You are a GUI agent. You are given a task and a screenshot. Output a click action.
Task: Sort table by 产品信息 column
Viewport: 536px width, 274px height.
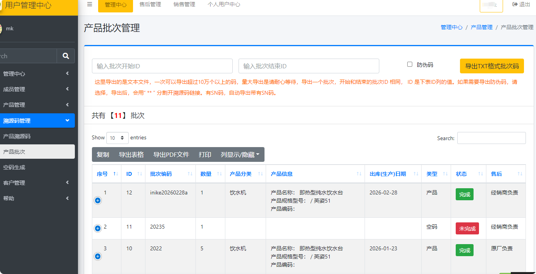315,174
